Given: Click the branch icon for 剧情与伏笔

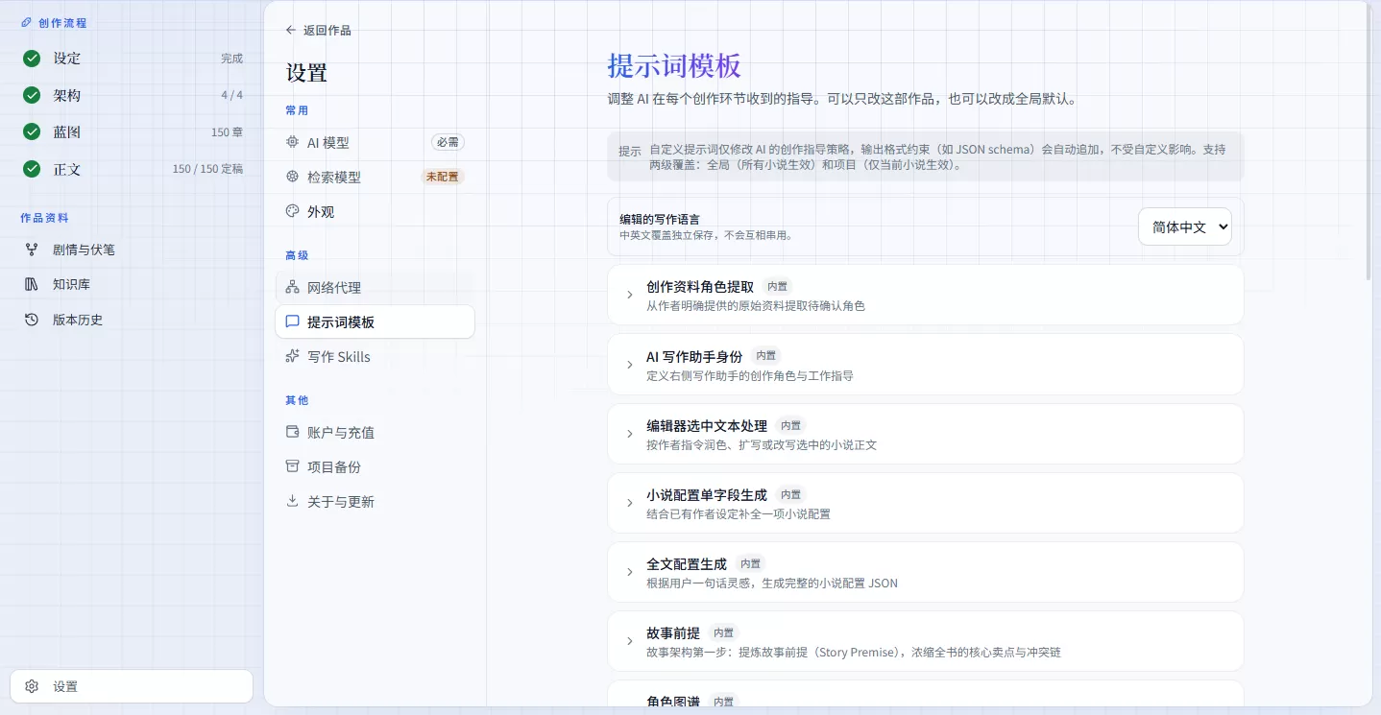Looking at the screenshot, I should pos(32,250).
